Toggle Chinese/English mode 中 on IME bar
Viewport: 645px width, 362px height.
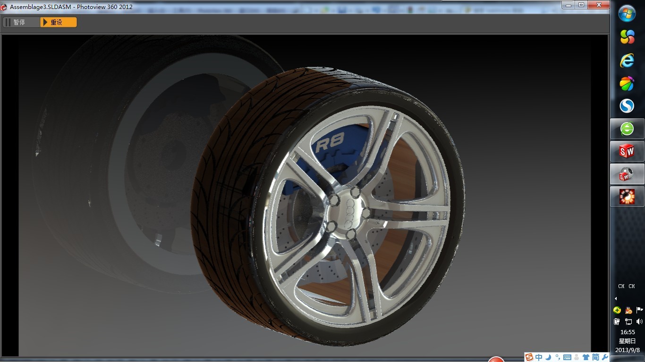tap(539, 357)
